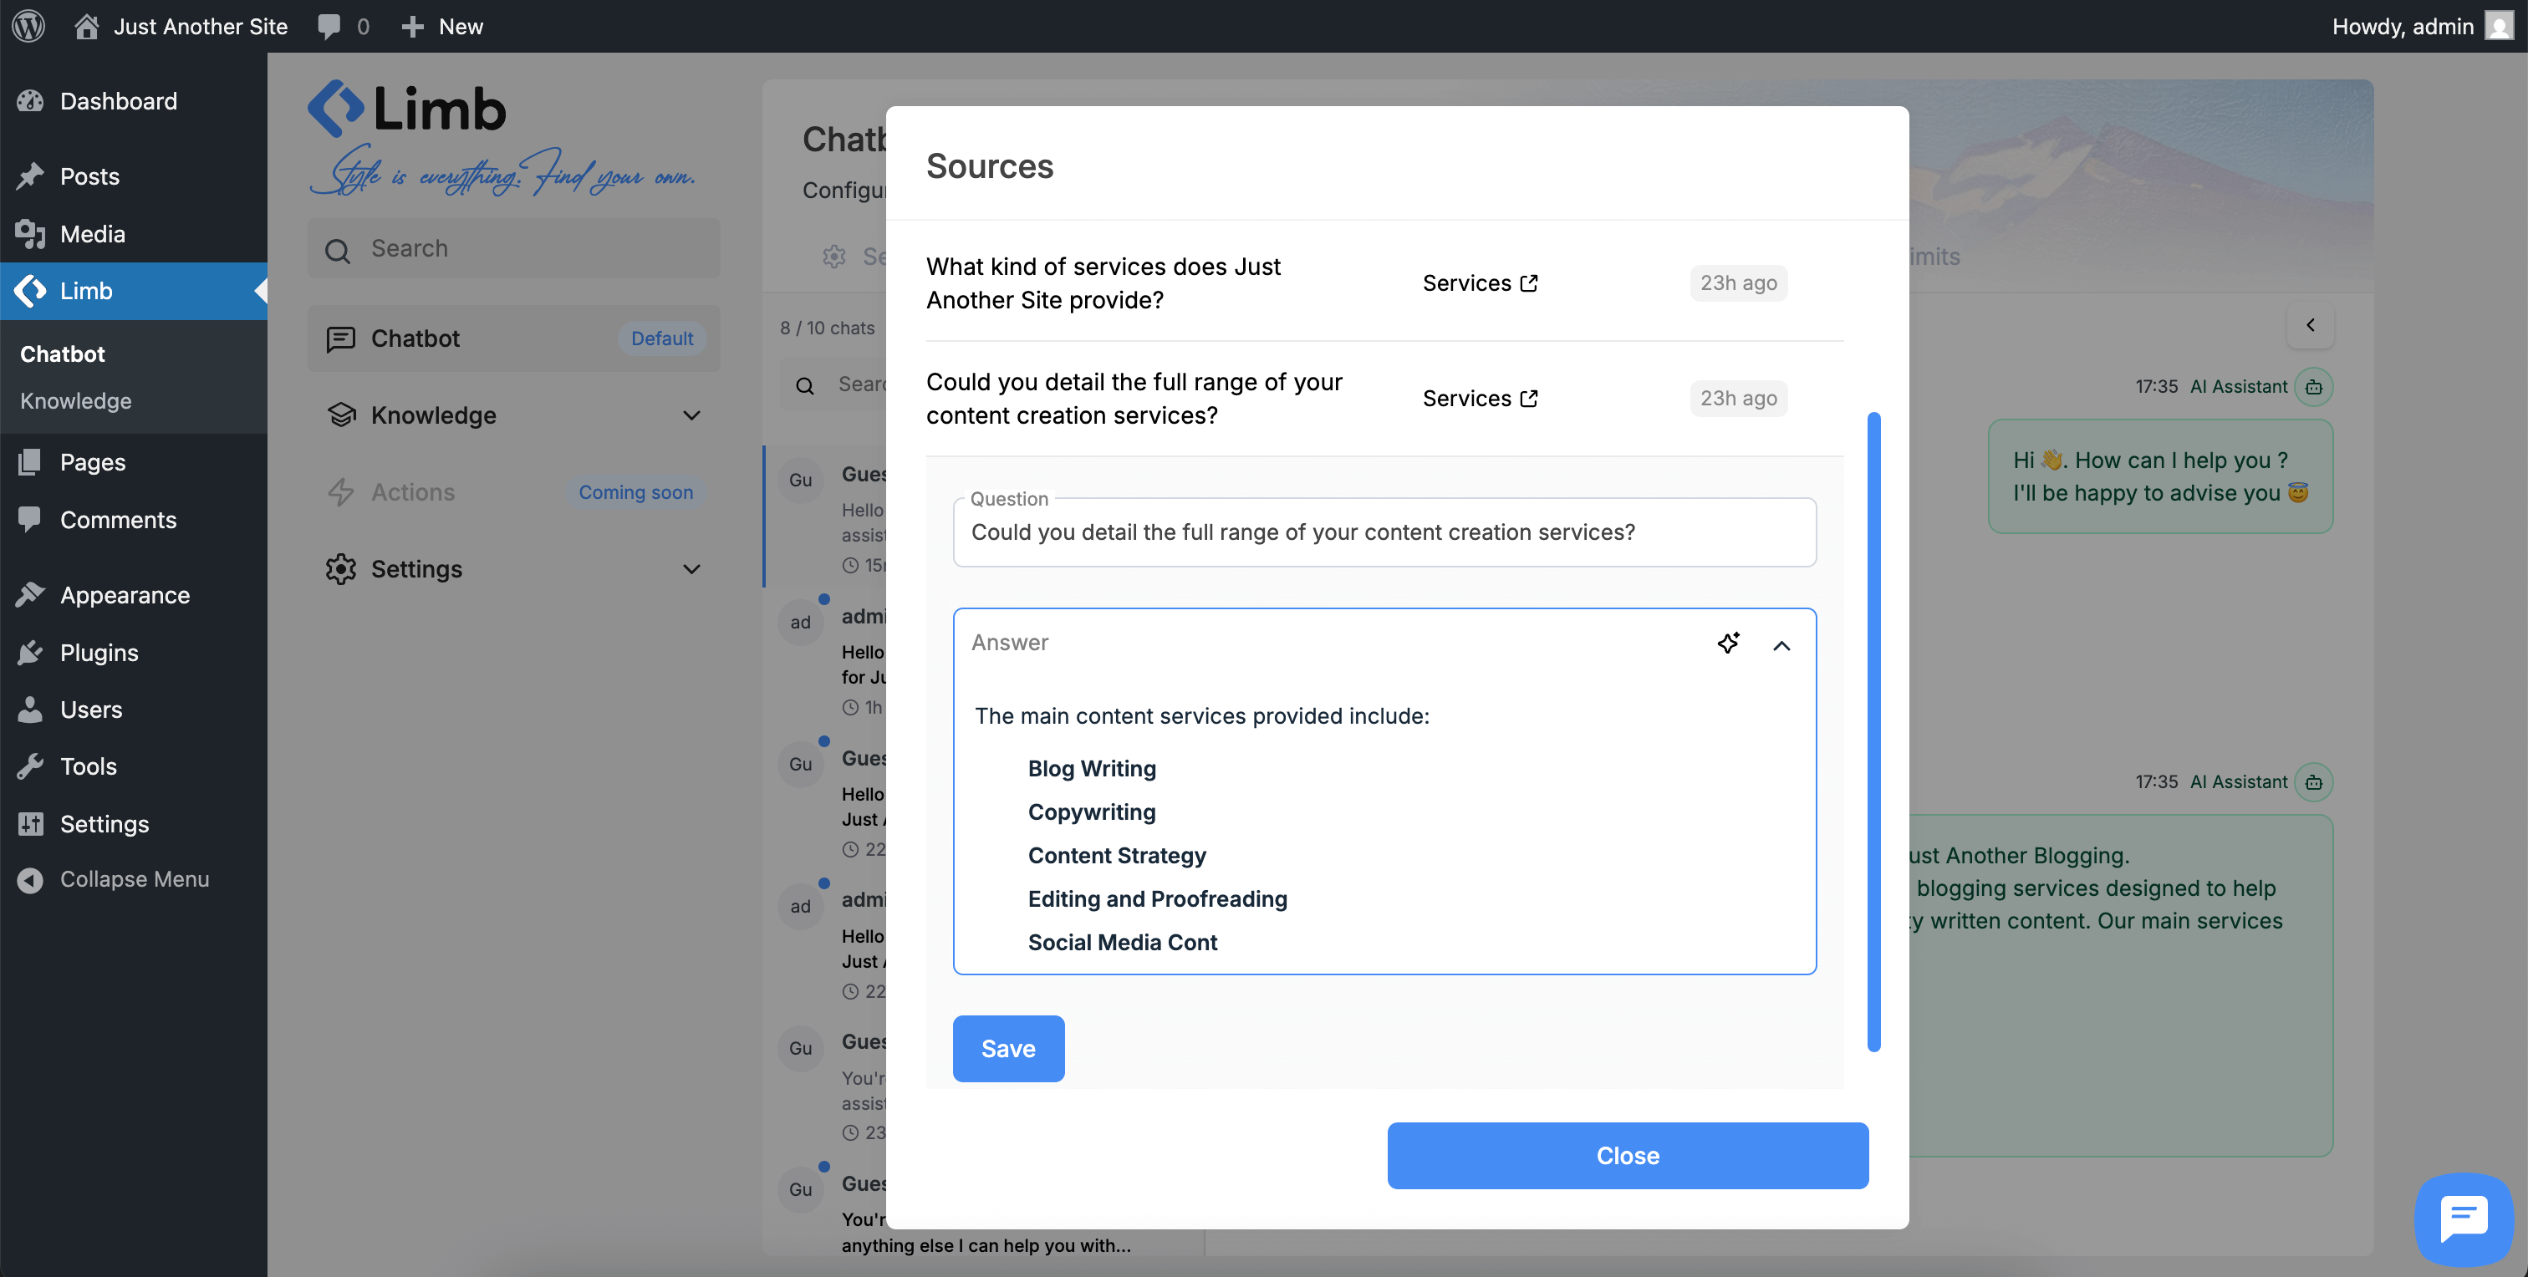The width and height of the screenshot is (2528, 1277).
Task: Click the Save button
Action: pyautogui.click(x=1008, y=1049)
